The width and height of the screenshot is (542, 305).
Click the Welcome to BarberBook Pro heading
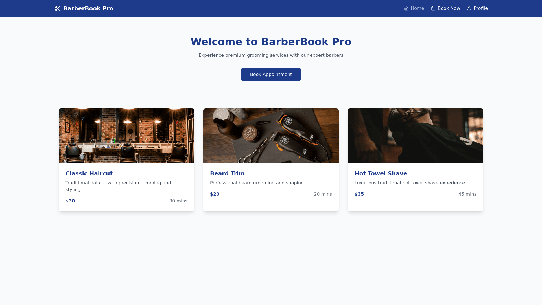click(x=271, y=42)
